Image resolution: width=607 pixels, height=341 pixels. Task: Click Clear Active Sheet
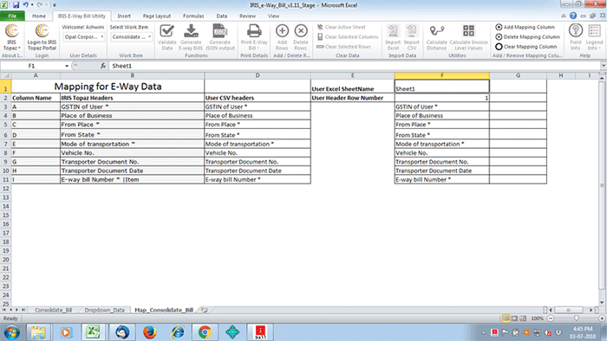click(342, 27)
